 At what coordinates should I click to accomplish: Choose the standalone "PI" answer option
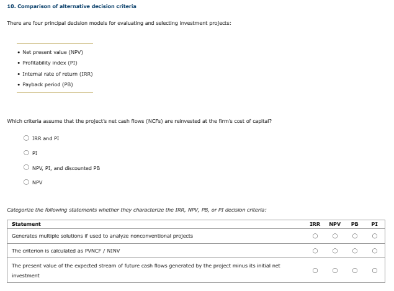click(26, 153)
